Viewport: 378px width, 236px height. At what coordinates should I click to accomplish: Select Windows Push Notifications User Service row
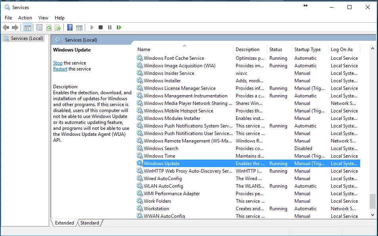pyautogui.click(x=248, y=133)
